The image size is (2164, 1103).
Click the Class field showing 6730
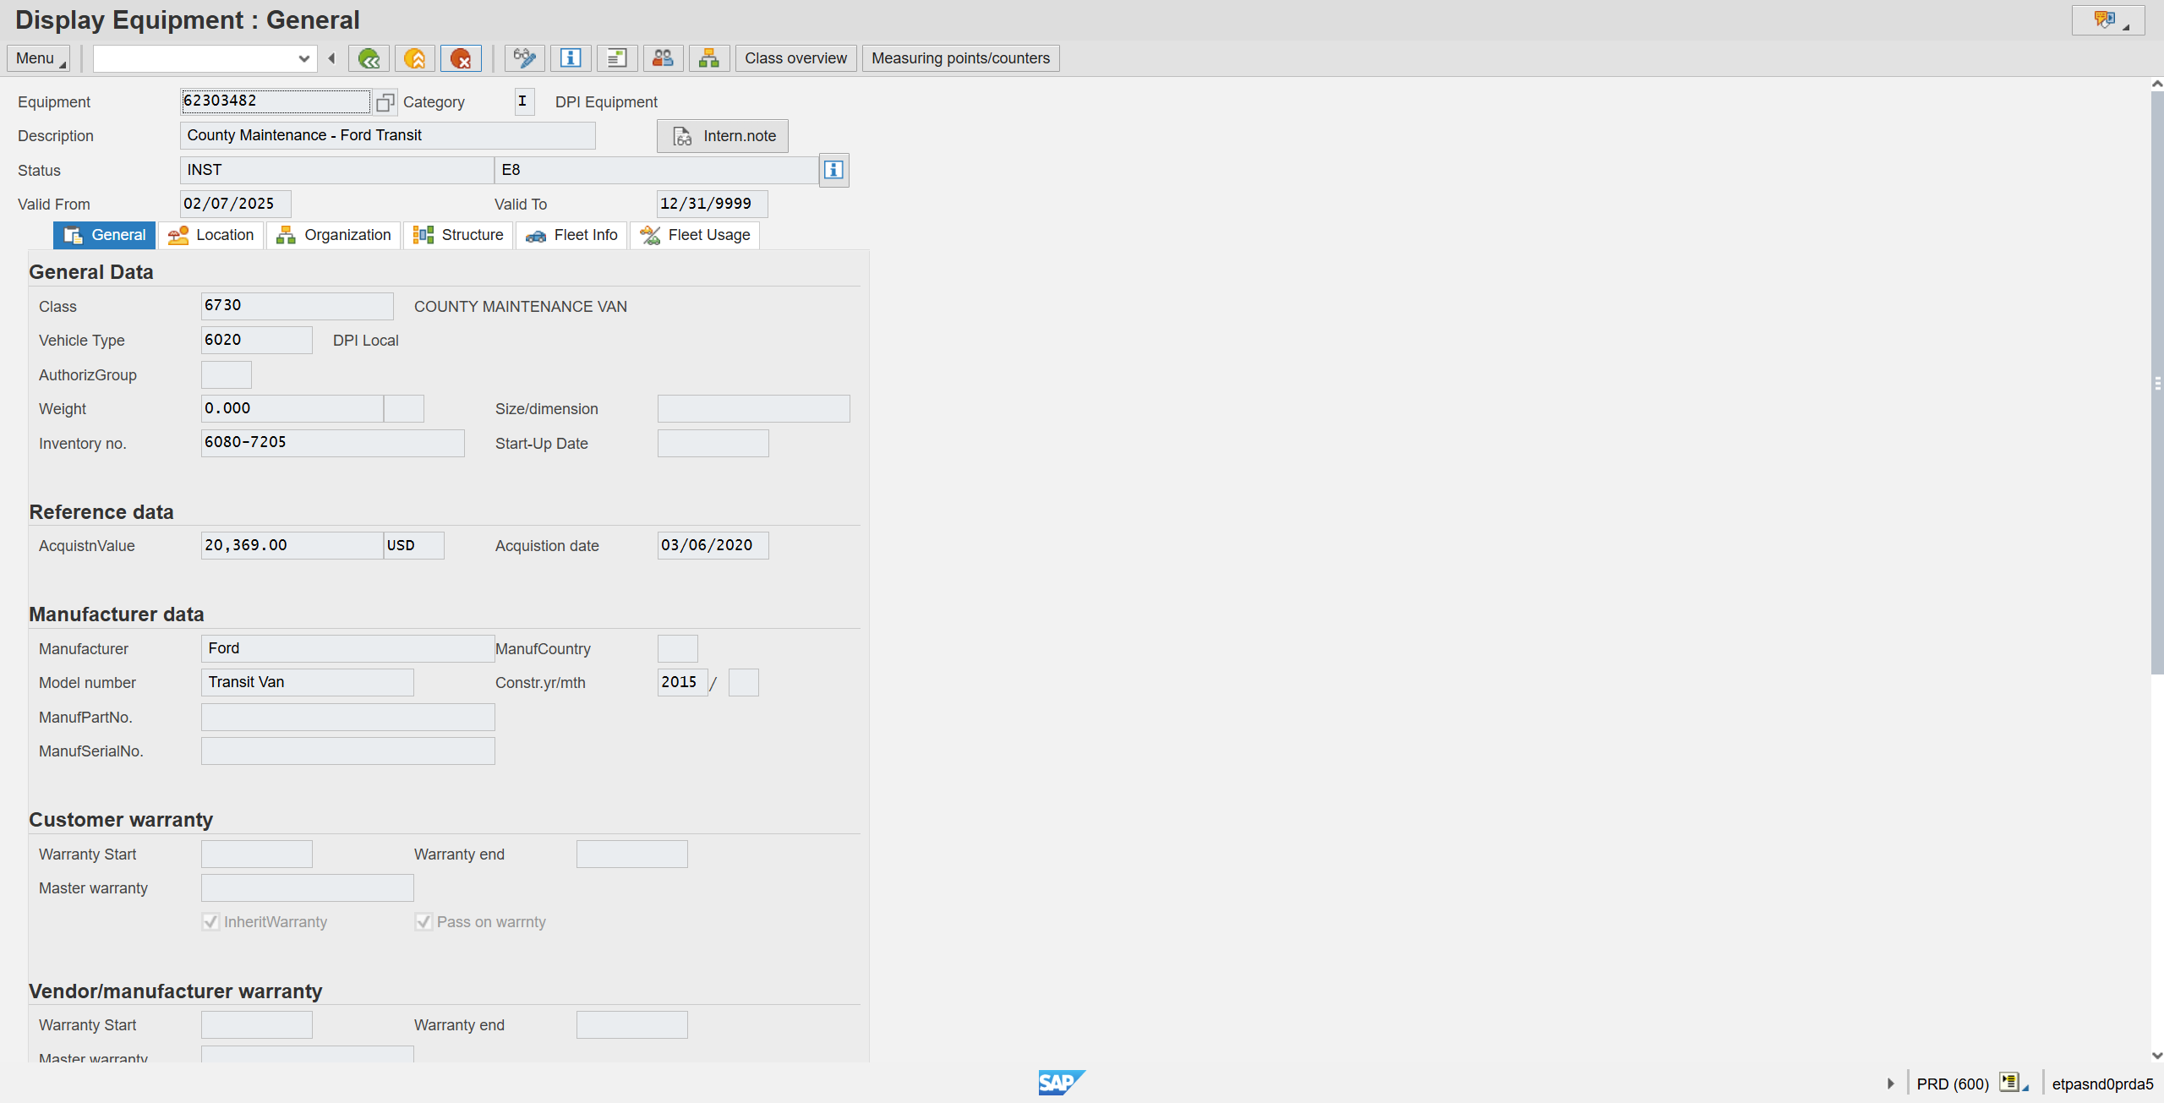(x=298, y=306)
